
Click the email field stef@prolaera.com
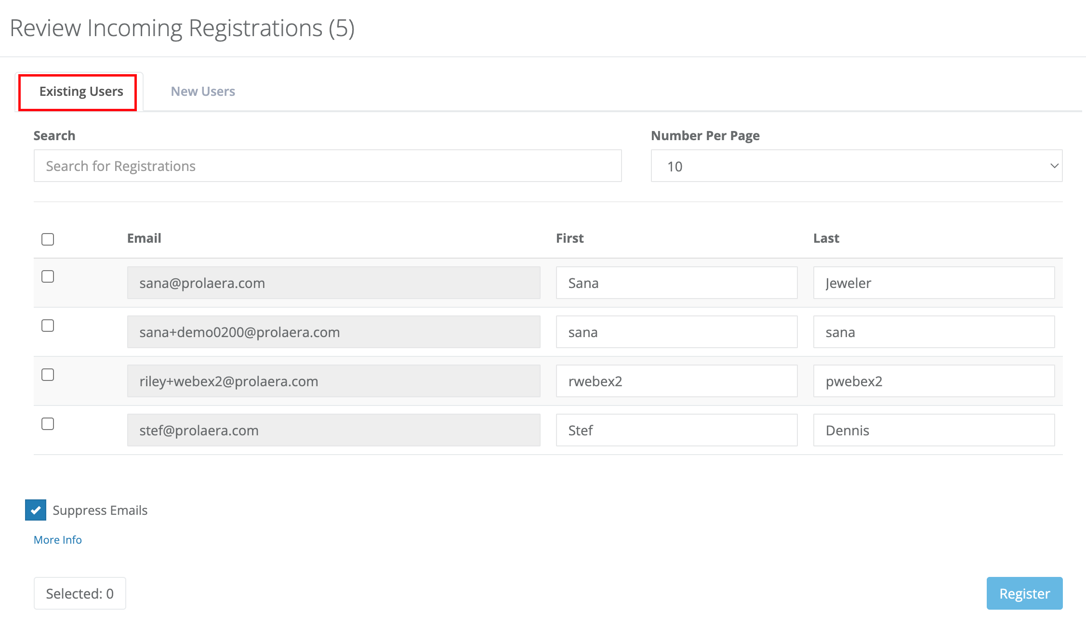pyautogui.click(x=333, y=430)
